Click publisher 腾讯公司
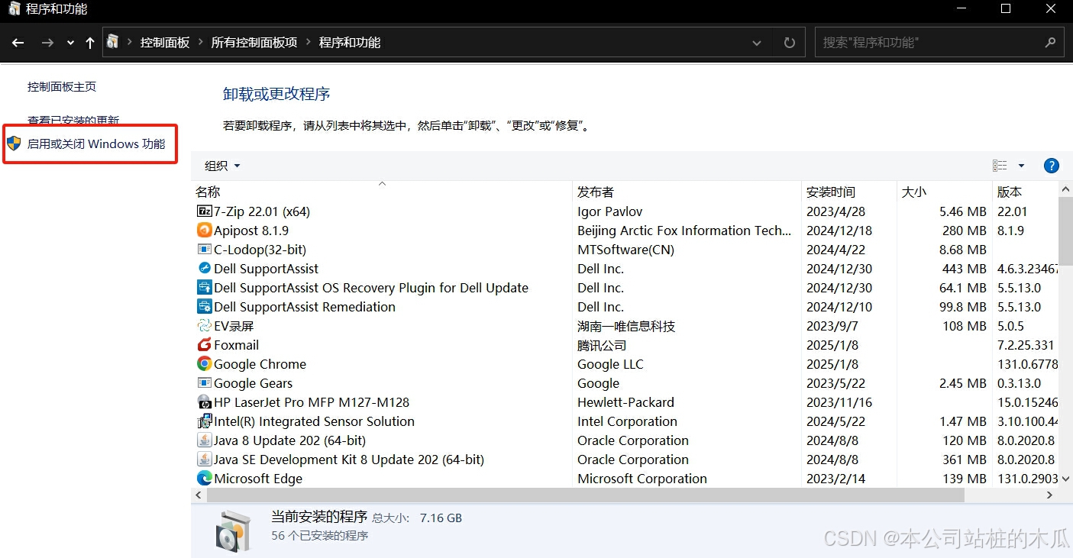 (602, 345)
